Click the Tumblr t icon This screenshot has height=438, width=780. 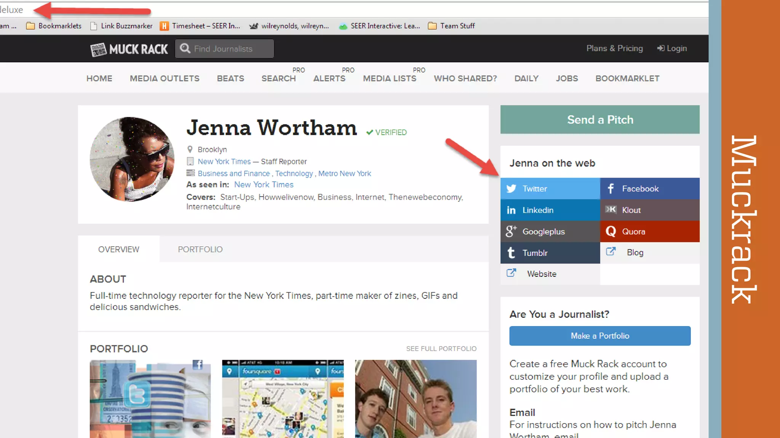pos(511,253)
